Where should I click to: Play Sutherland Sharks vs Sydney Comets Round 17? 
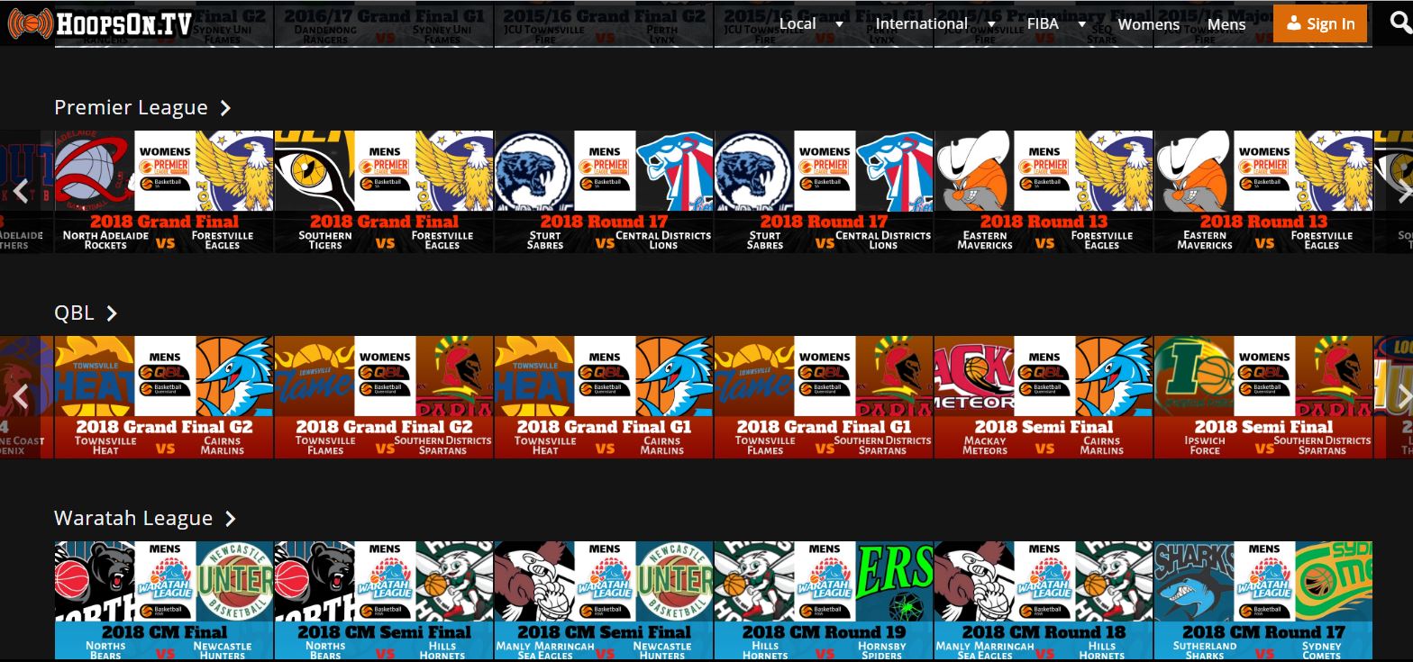coord(1263,601)
